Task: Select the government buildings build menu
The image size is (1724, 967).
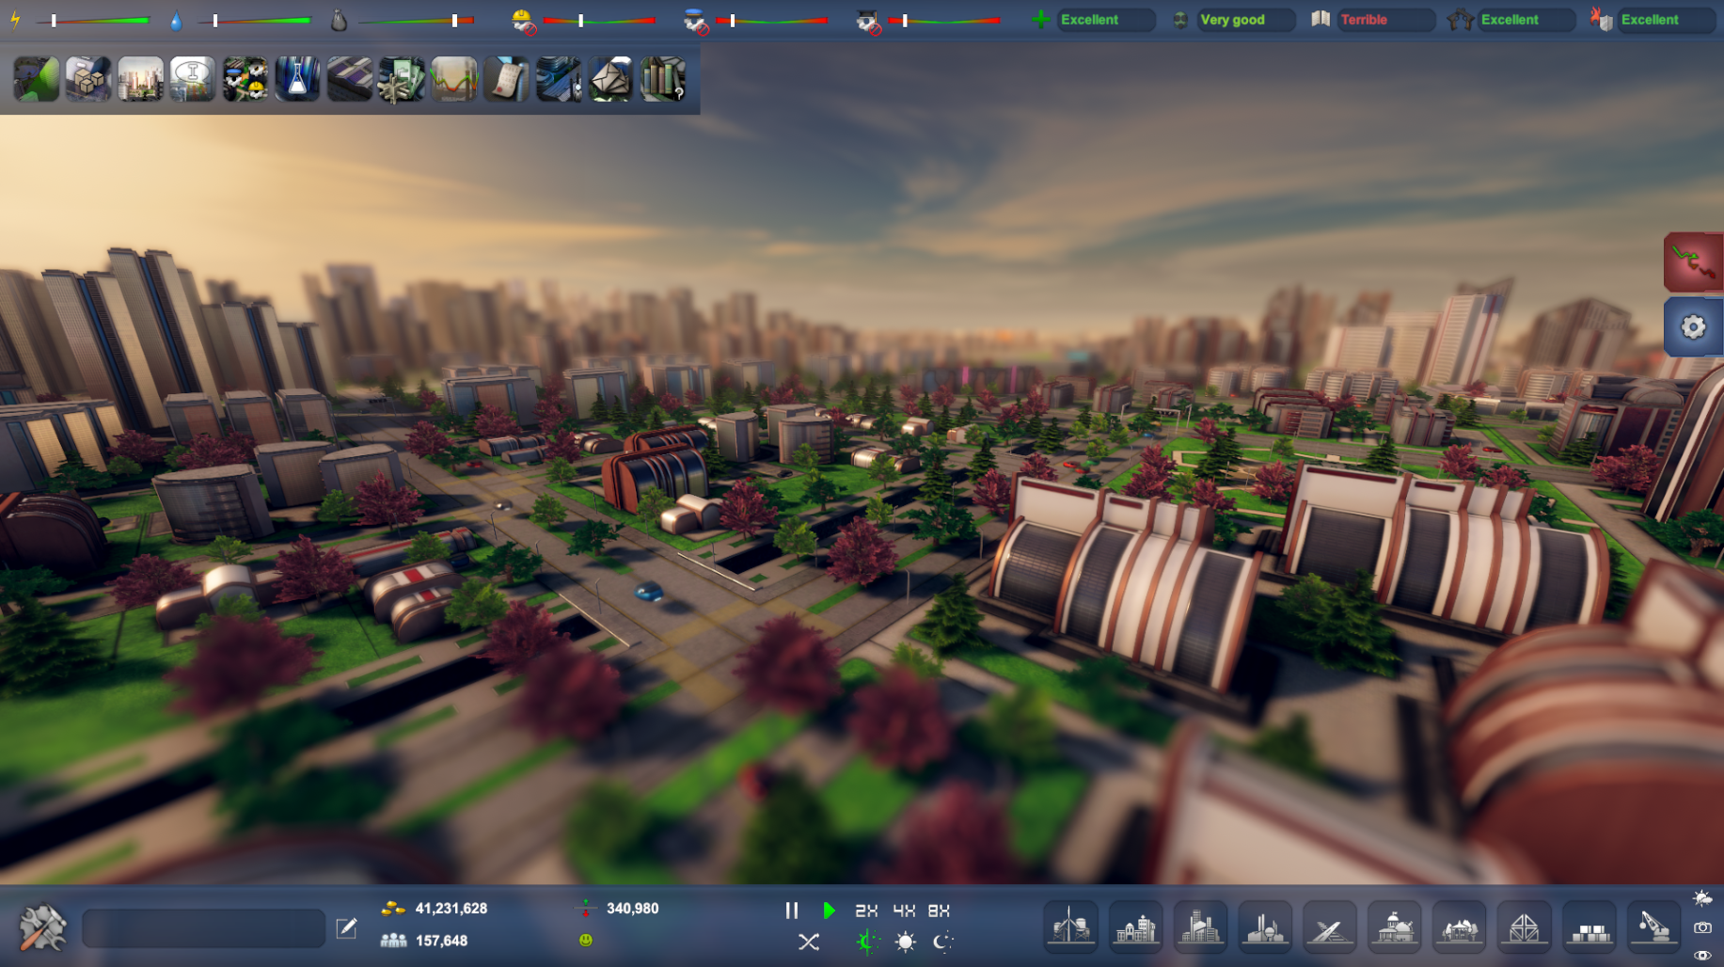Action: 1395,927
